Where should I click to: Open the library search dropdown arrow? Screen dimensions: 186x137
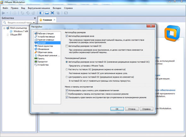(34, 22)
